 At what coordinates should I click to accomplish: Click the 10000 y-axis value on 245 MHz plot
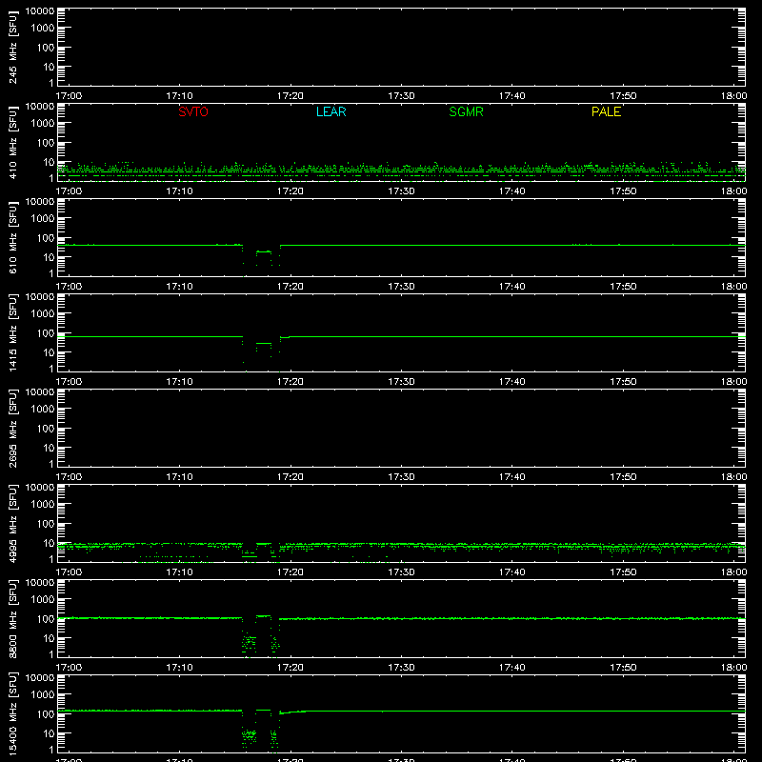click(40, 11)
